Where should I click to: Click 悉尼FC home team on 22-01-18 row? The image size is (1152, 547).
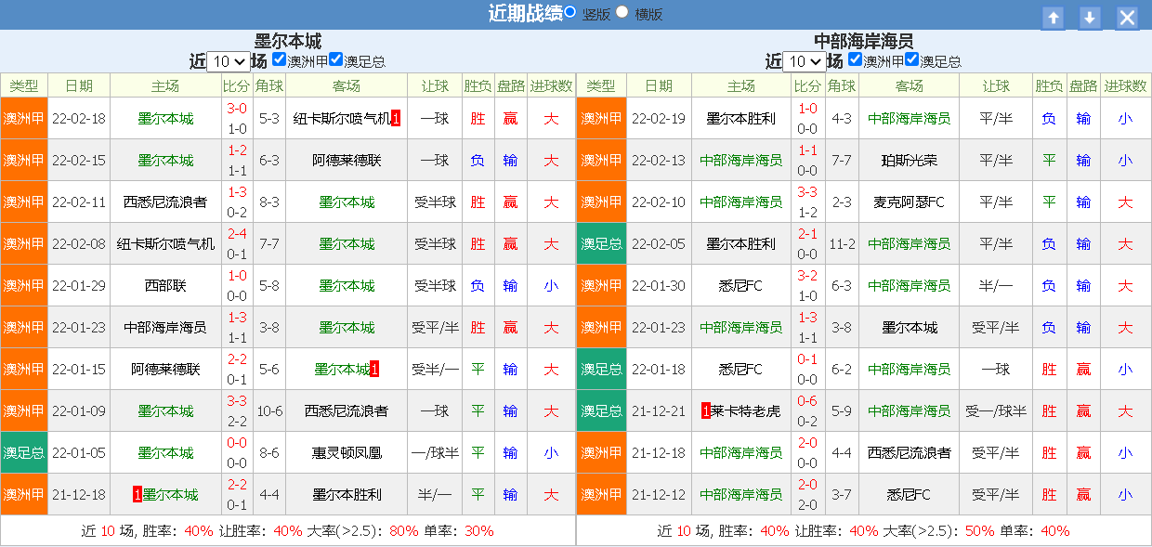tap(740, 370)
